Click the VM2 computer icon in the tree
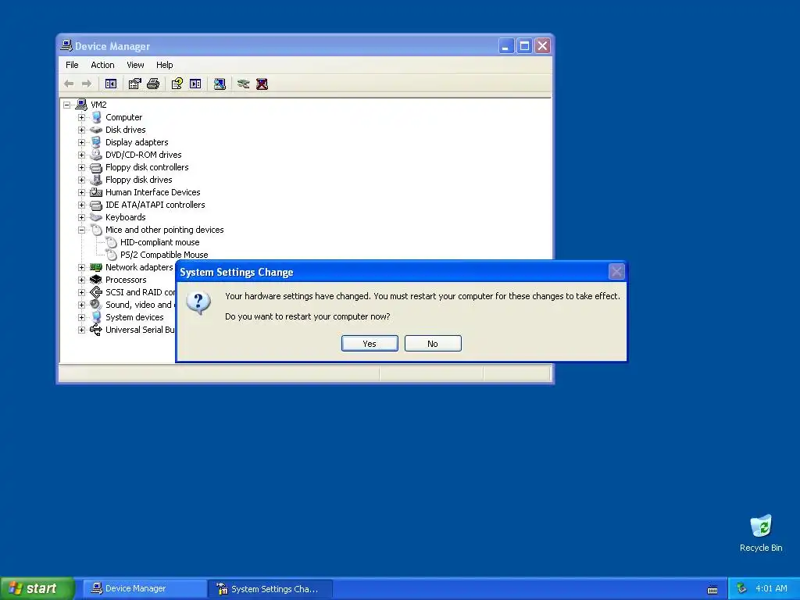The image size is (800, 600). (81, 105)
